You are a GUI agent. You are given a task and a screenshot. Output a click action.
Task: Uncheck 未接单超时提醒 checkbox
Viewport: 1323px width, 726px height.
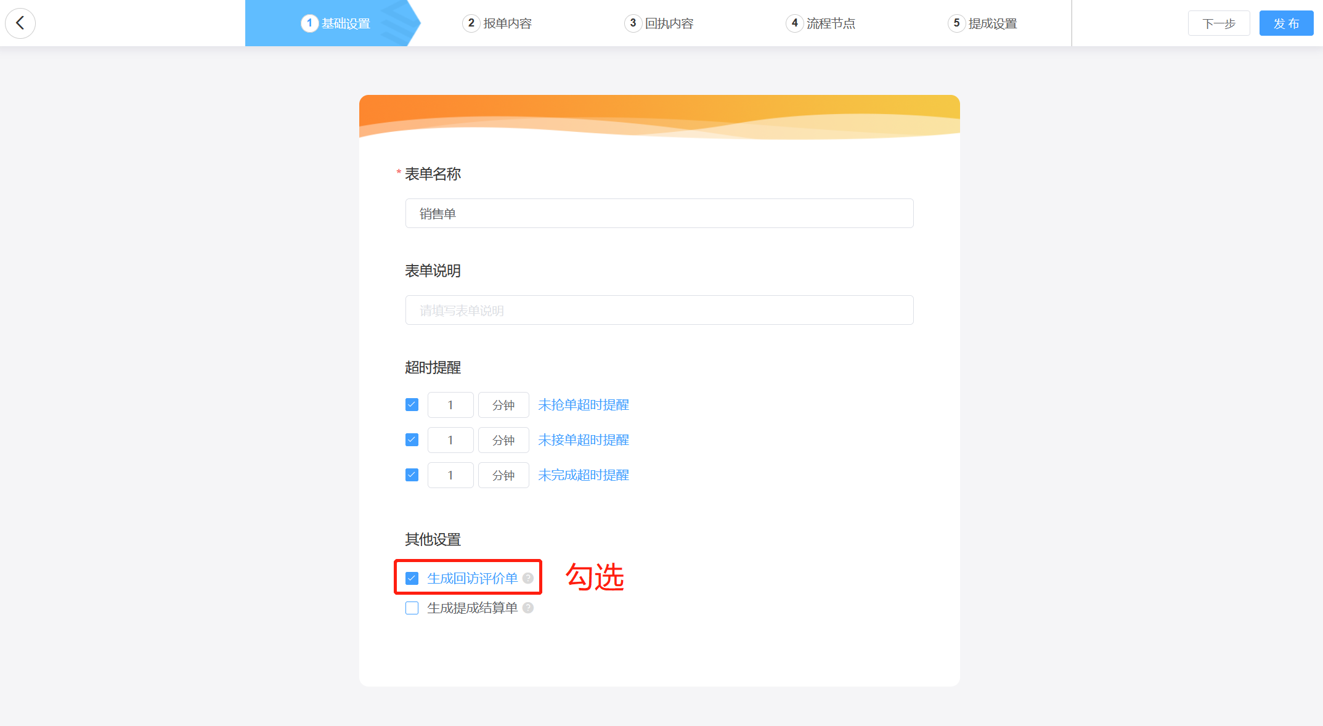pos(412,440)
